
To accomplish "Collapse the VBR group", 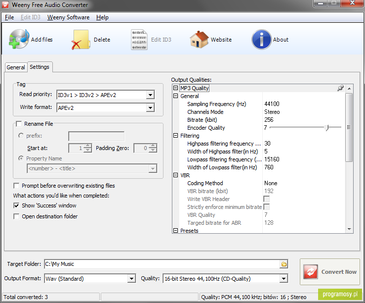I will click(x=175, y=175).
